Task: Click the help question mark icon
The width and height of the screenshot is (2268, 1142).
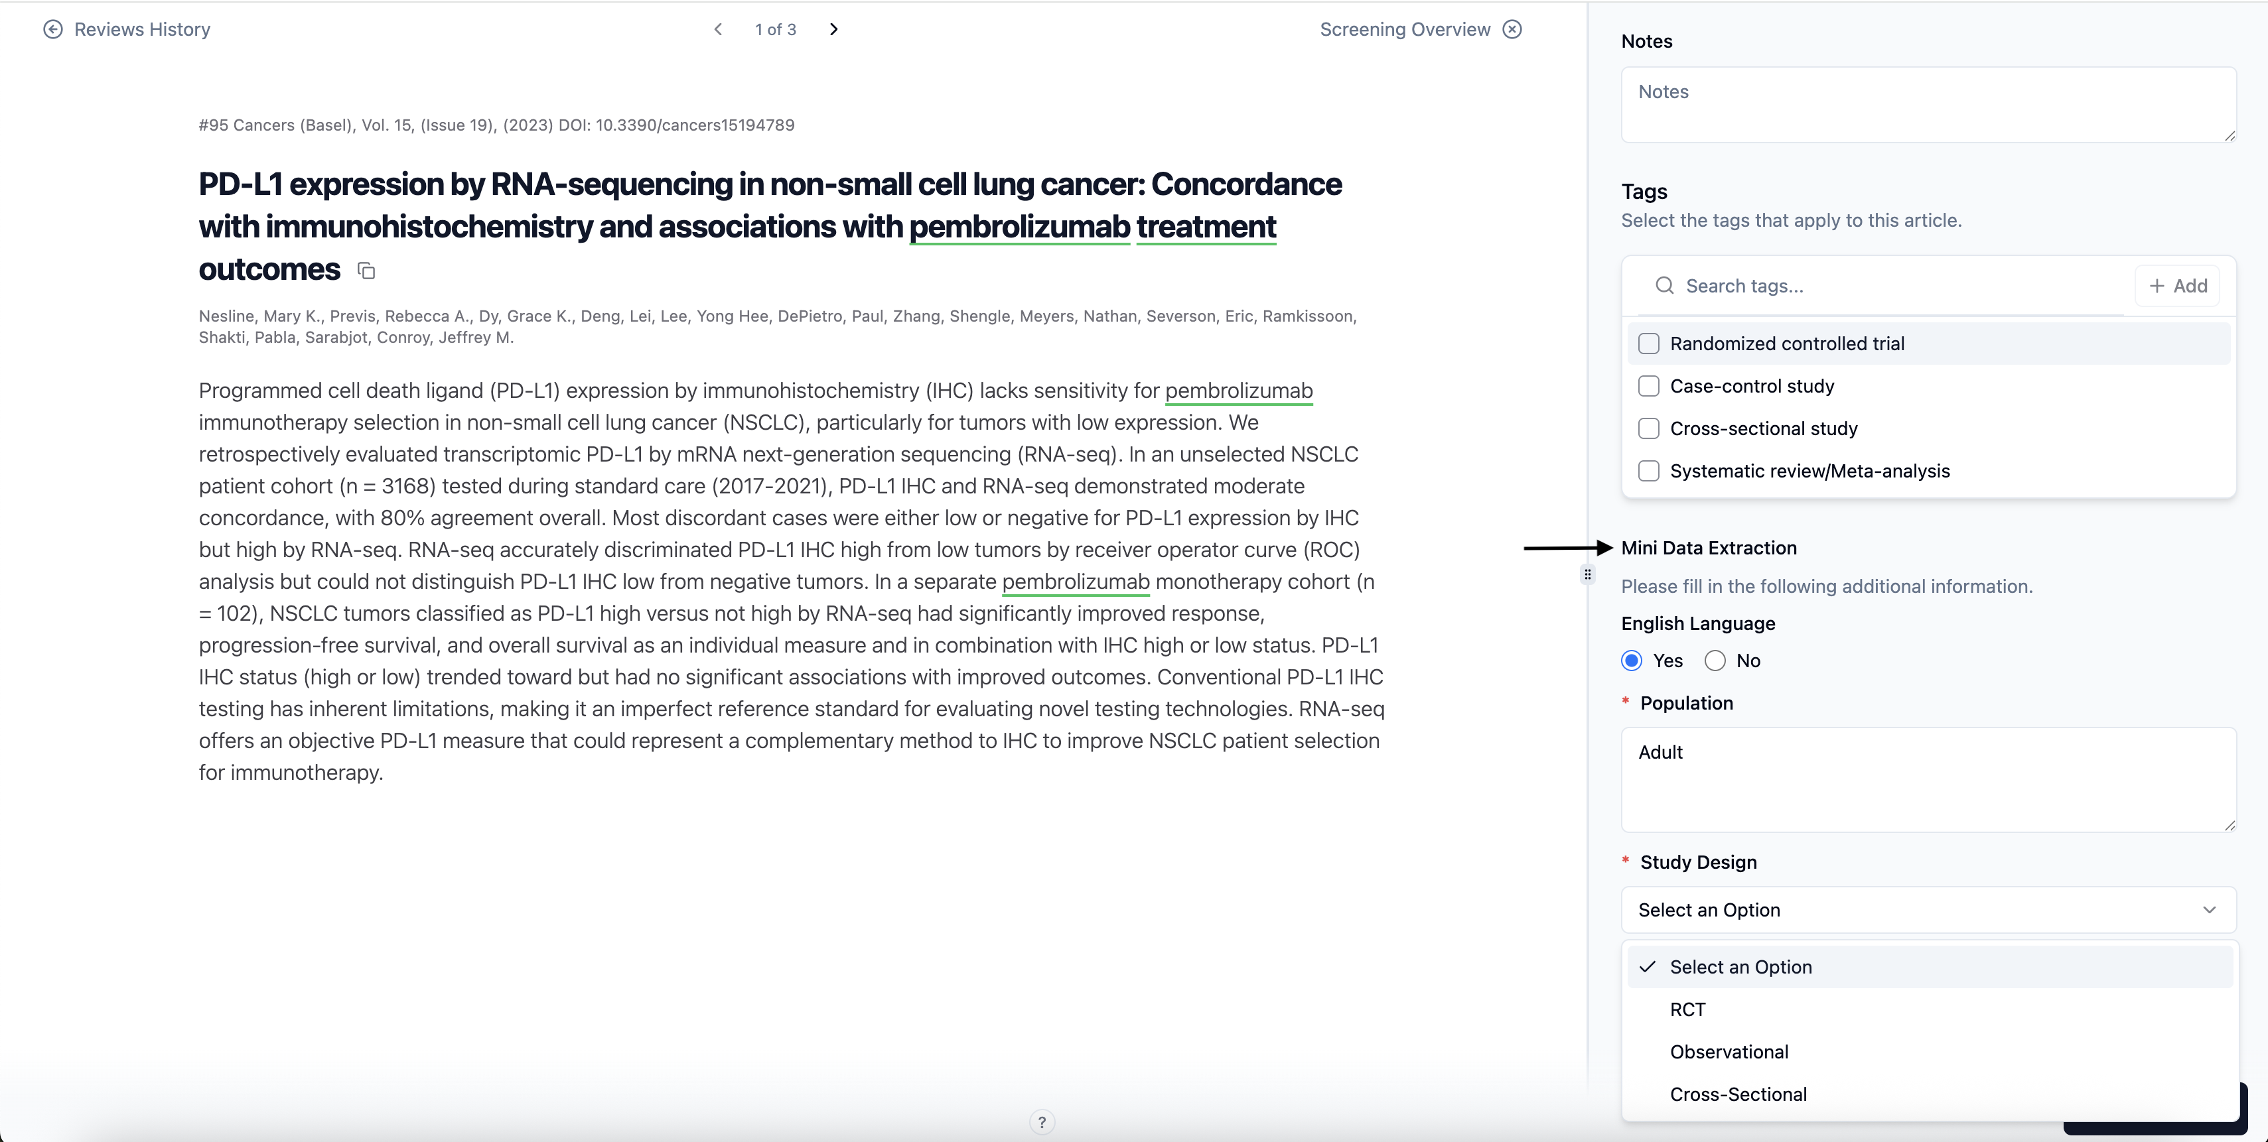Action: point(1042,1121)
